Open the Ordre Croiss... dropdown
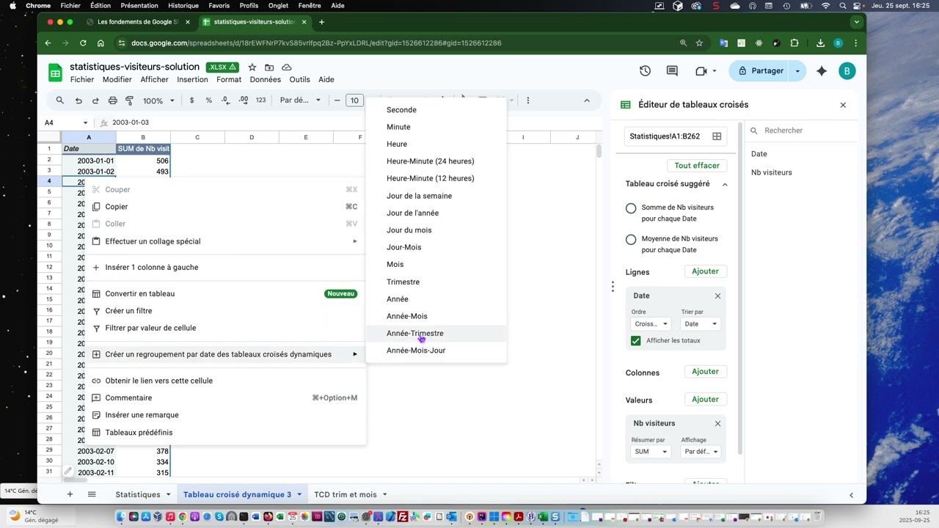The image size is (939, 528). pyautogui.click(x=651, y=323)
